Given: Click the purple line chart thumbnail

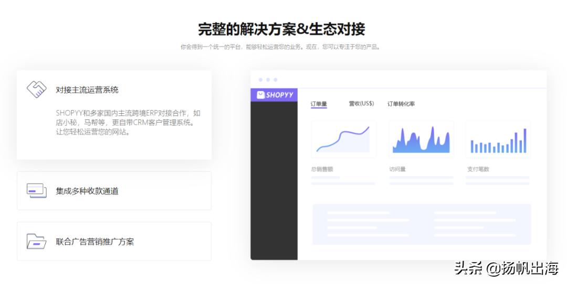Looking at the screenshot, I should click(x=343, y=139).
